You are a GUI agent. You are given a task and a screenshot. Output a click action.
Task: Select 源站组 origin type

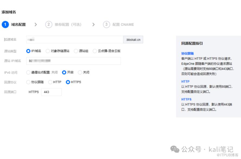click(76, 51)
